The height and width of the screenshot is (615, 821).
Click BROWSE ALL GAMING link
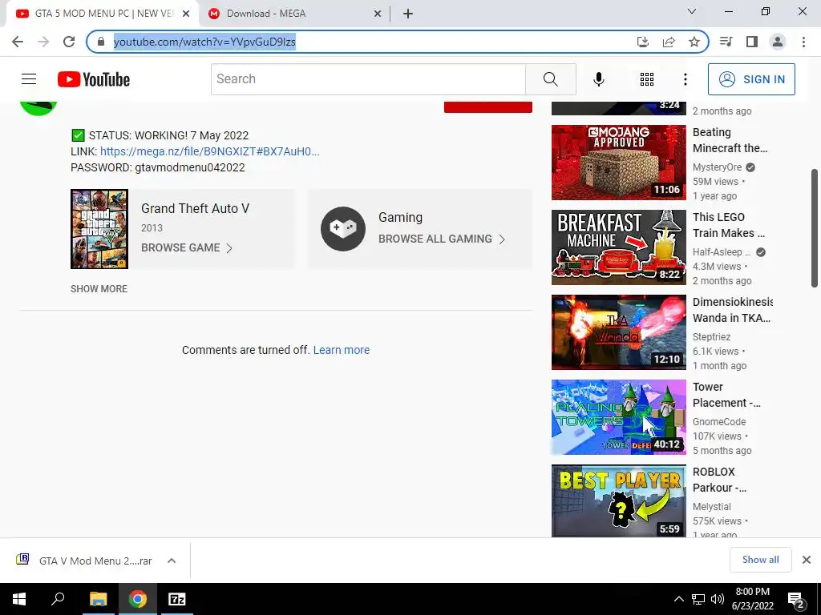pos(442,239)
